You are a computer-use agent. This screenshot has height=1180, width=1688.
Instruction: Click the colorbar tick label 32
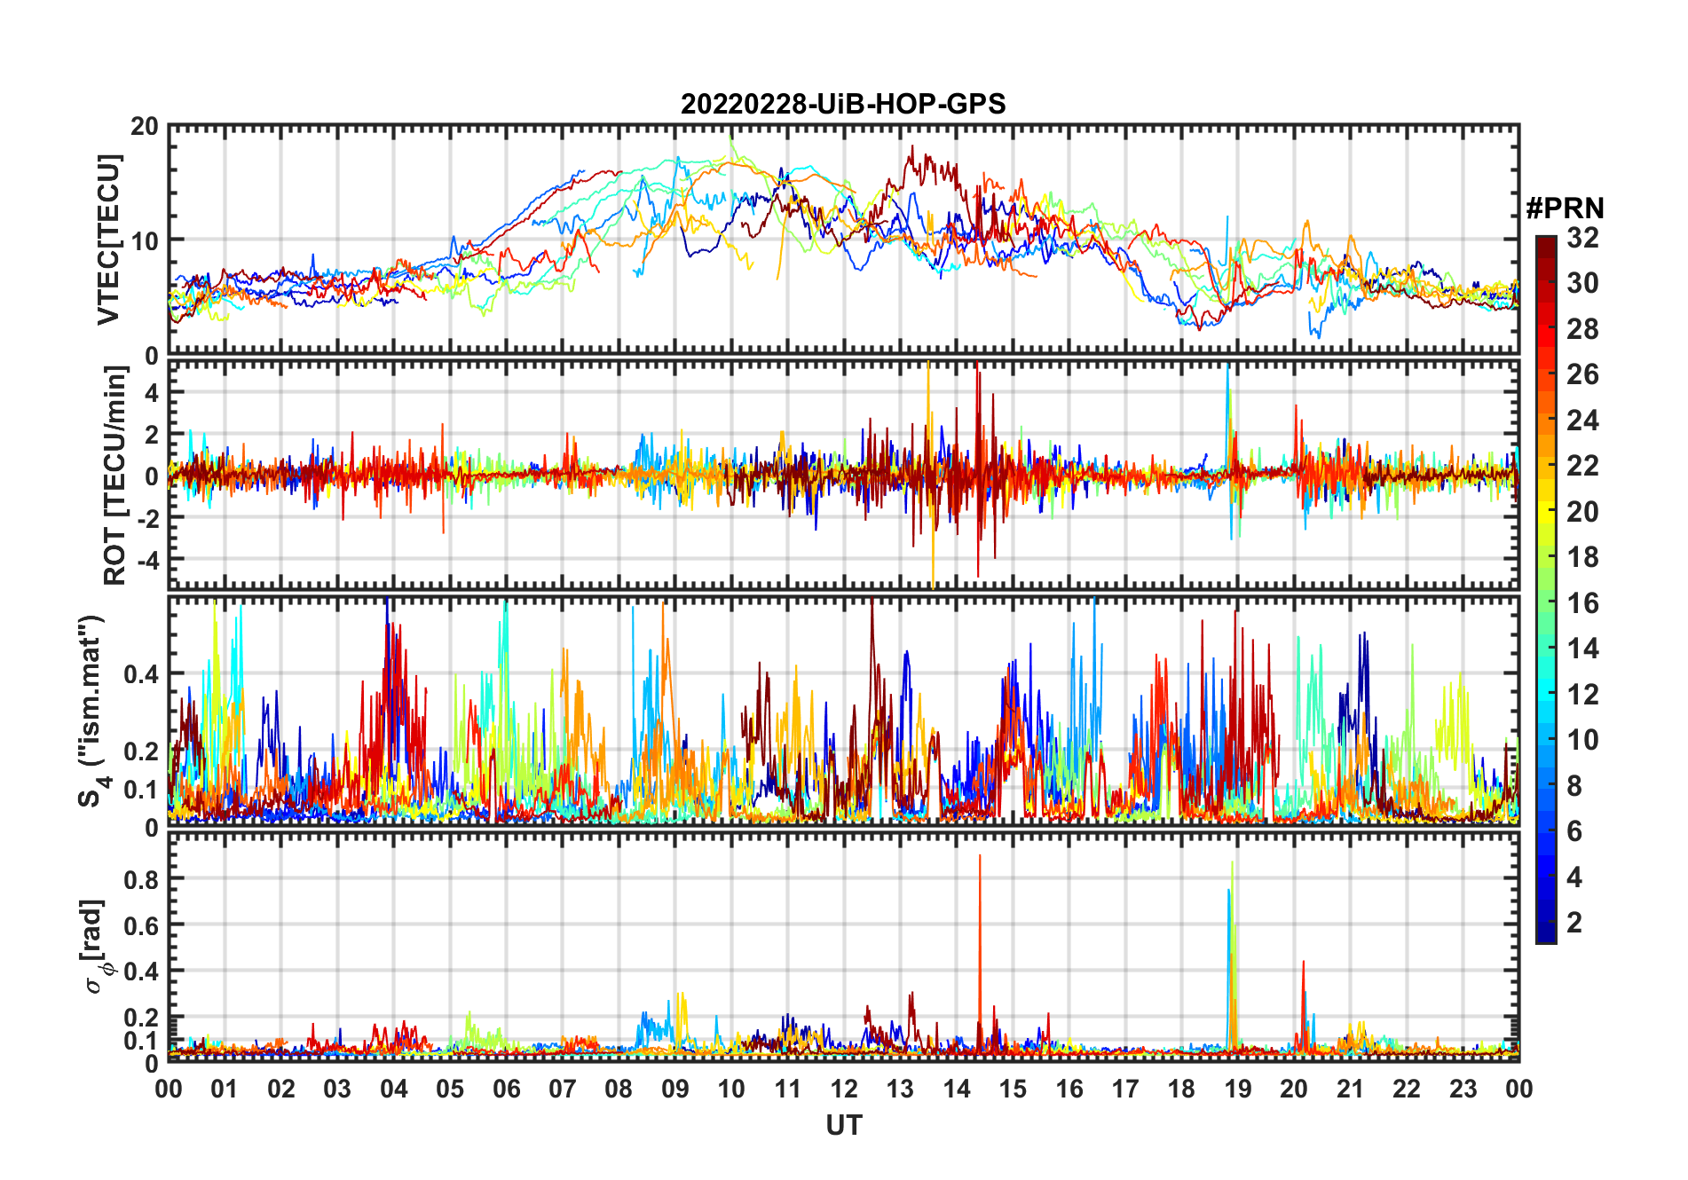[x=1582, y=238]
